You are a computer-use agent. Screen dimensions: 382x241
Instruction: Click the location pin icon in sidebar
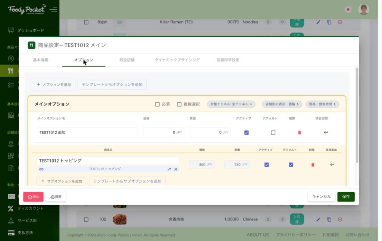[x=11, y=144]
